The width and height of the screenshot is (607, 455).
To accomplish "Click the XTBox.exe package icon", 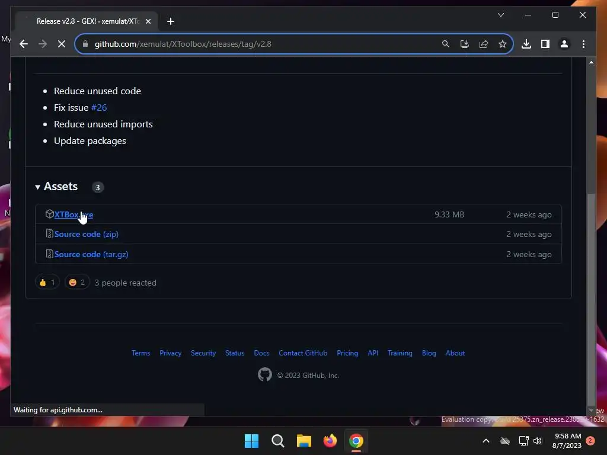I will coord(49,214).
